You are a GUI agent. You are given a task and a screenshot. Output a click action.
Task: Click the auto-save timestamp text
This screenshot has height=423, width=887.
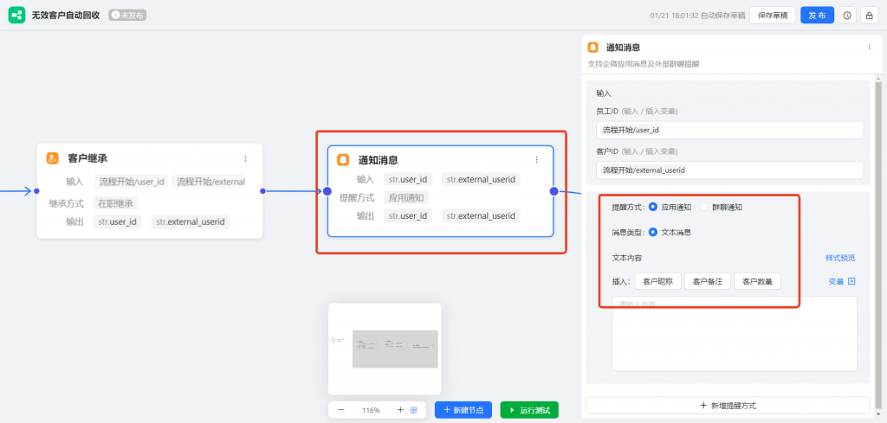(697, 16)
